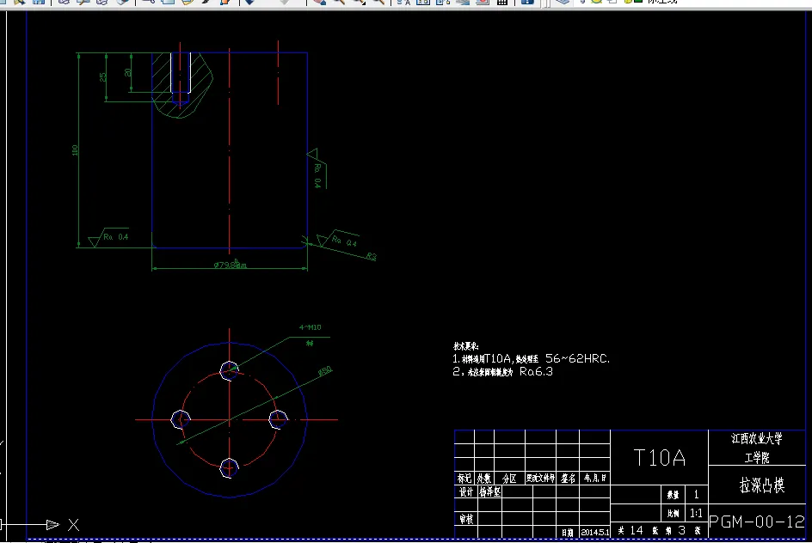Screen dimensions: 812x543
Task: Select the note line with 56~62HRC
Action: pyautogui.click(x=532, y=358)
